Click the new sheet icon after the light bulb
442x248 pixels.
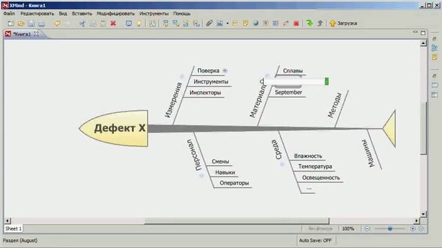coord(152,23)
